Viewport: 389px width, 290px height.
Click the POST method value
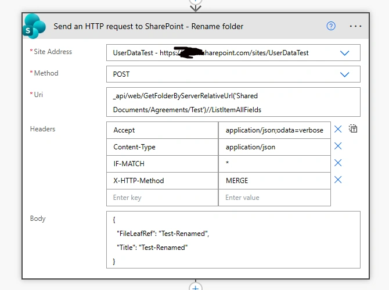pyautogui.click(x=121, y=74)
